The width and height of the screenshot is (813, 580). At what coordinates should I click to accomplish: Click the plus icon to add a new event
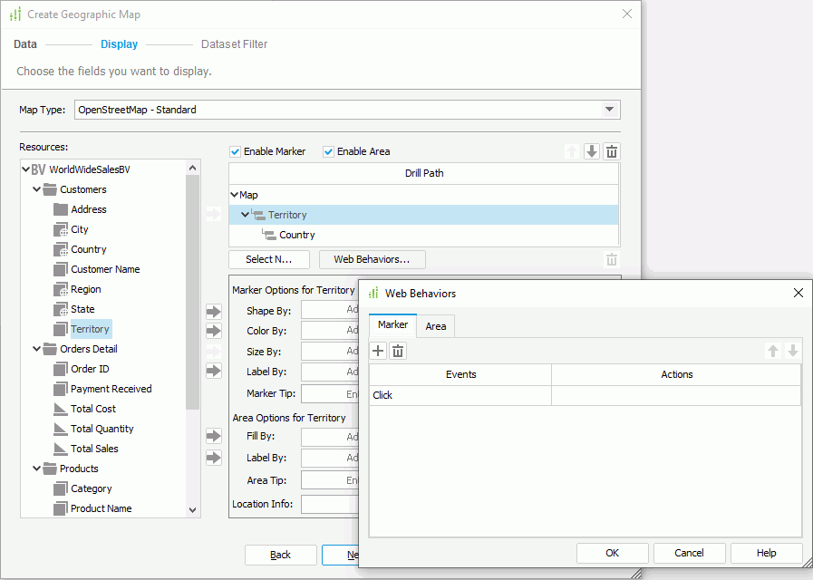coord(378,351)
